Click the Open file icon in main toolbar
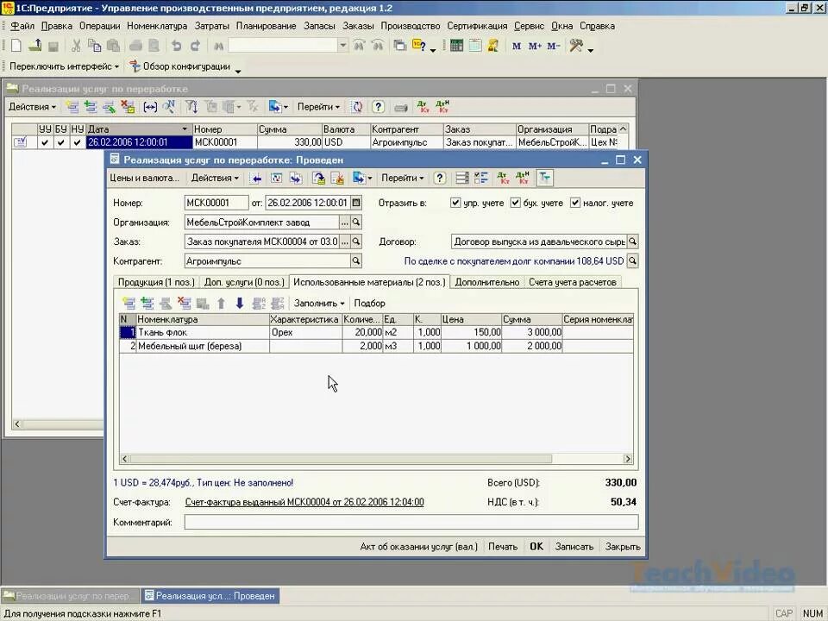 [34, 46]
